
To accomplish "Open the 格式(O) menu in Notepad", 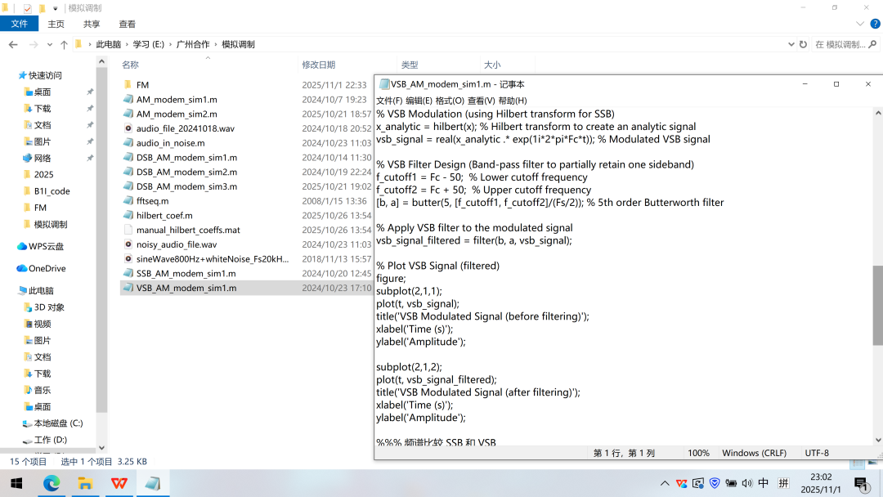I will click(449, 101).
